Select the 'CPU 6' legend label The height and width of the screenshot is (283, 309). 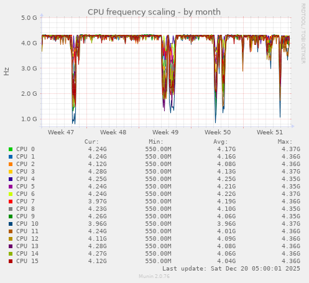(25, 194)
